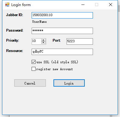The height and width of the screenshot is (117, 120).
Task: Click the Login form window icon
Action: [x=7, y=5]
